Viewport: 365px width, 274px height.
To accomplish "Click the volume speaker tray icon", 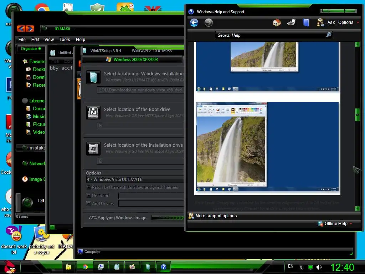I will coord(319,267).
